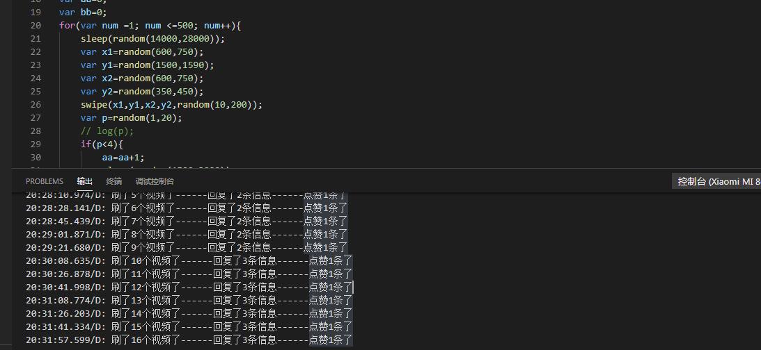Click line number 20 in the gutter
This screenshot has width=761, height=350.
pyautogui.click(x=36, y=25)
